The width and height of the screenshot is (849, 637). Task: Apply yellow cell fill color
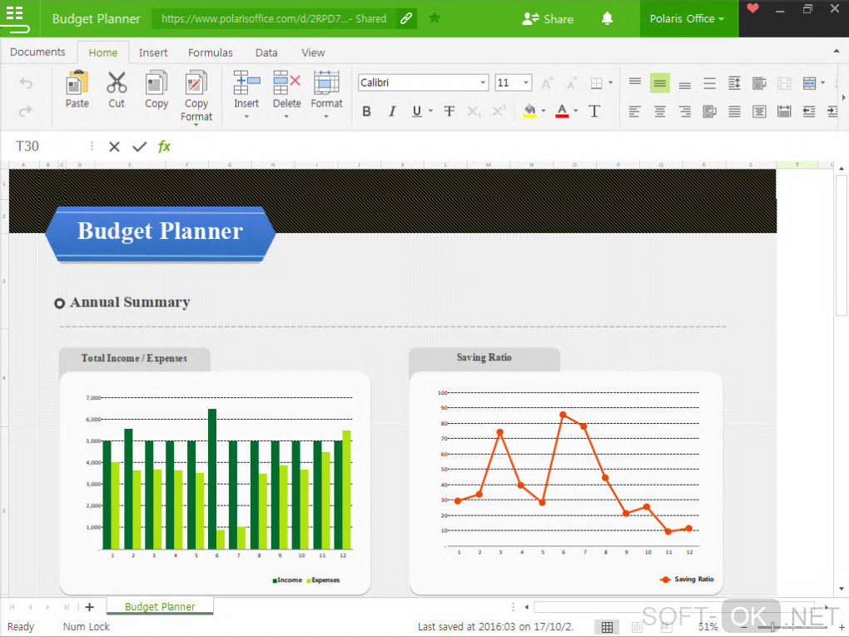tap(529, 111)
